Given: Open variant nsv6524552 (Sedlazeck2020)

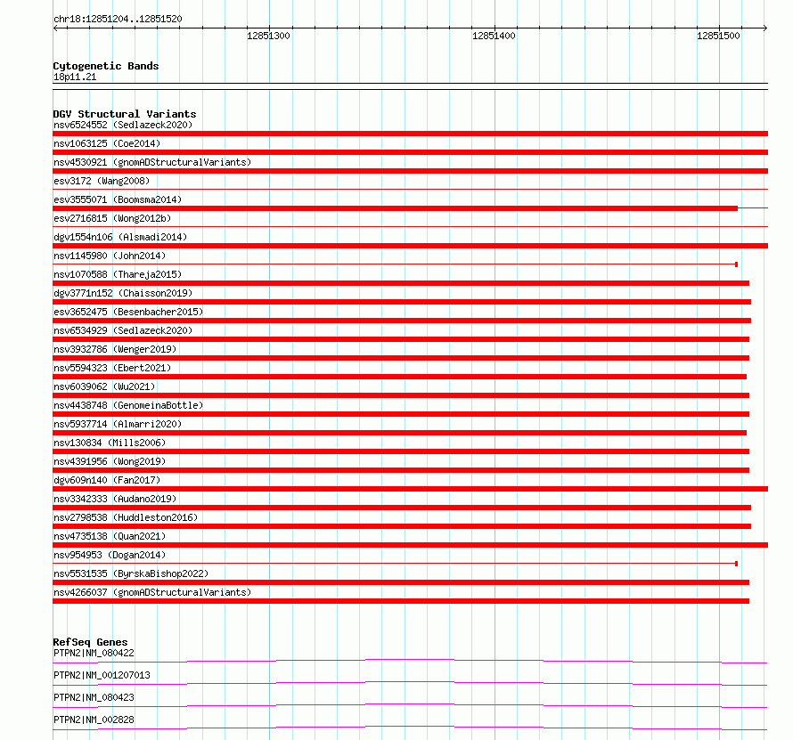Looking at the screenshot, I should pos(123,125).
